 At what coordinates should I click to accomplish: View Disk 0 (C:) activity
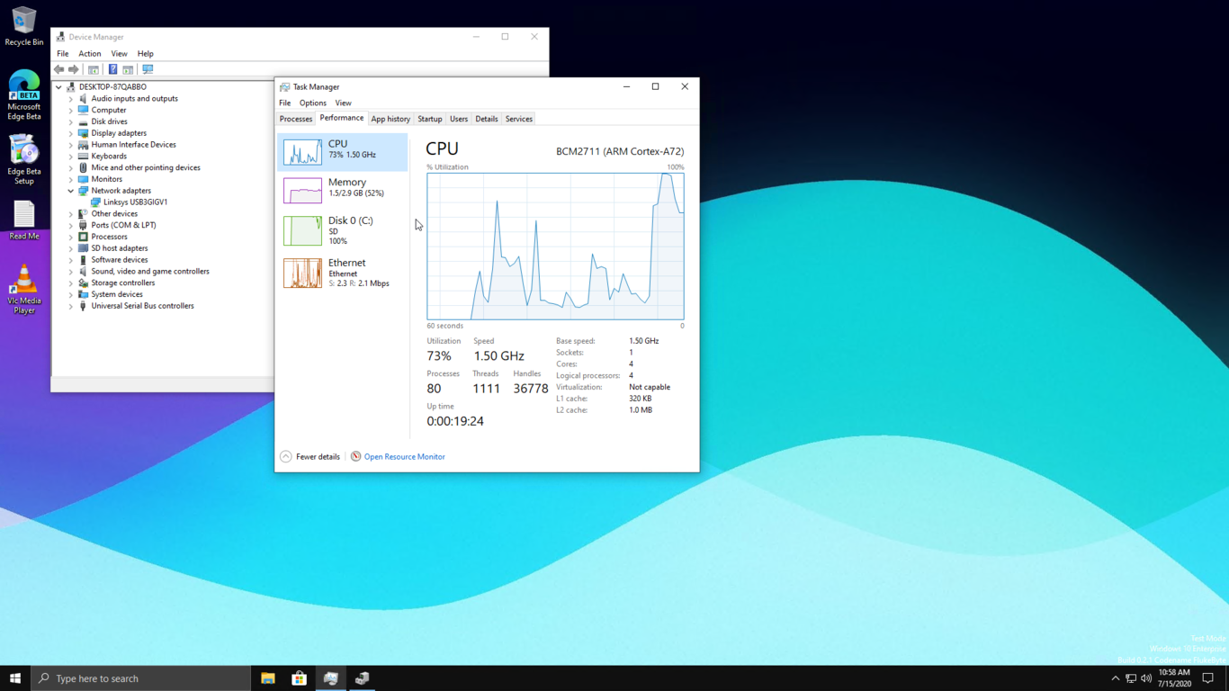coord(343,229)
